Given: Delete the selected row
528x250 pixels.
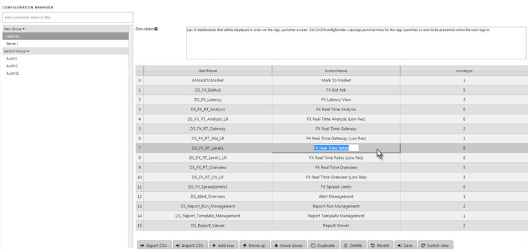Looking at the screenshot, I should [x=353, y=245].
